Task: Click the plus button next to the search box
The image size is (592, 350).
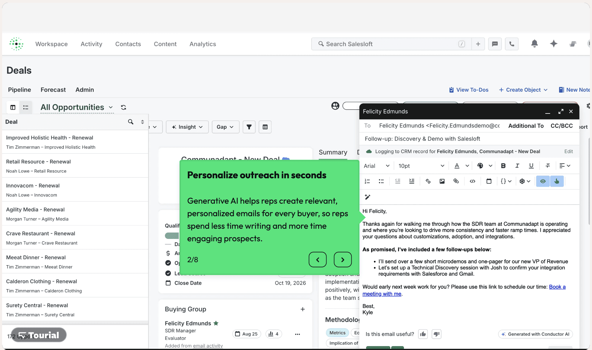Action: [478, 44]
